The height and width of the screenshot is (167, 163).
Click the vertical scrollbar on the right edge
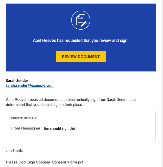[162, 84]
